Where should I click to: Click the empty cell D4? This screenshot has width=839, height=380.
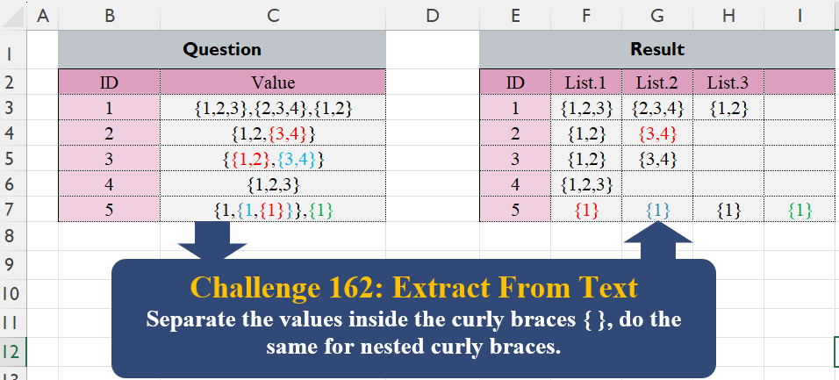tap(432, 134)
